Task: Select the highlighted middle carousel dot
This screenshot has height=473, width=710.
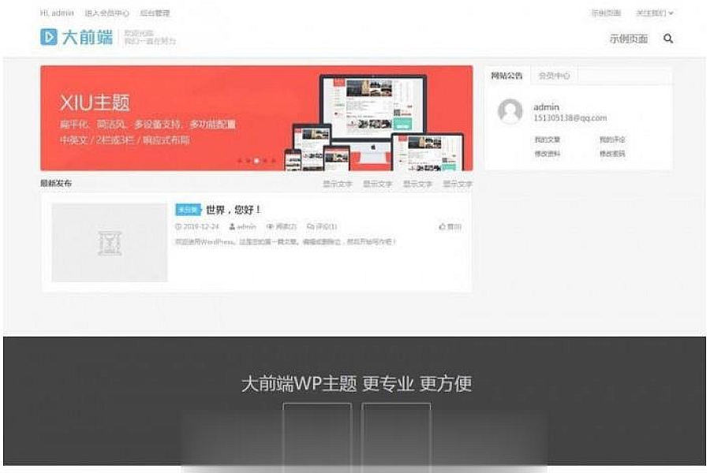Action: pos(256,161)
